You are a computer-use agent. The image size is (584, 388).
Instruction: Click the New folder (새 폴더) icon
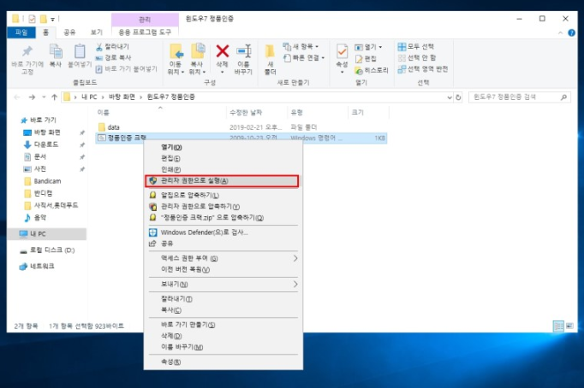click(270, 51)
